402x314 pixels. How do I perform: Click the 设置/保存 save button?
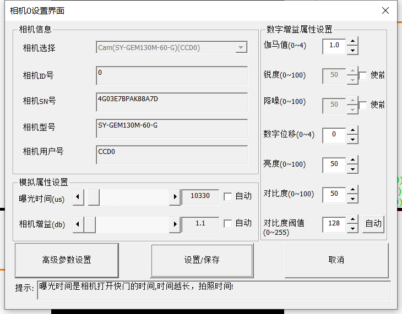click(202, 260)
